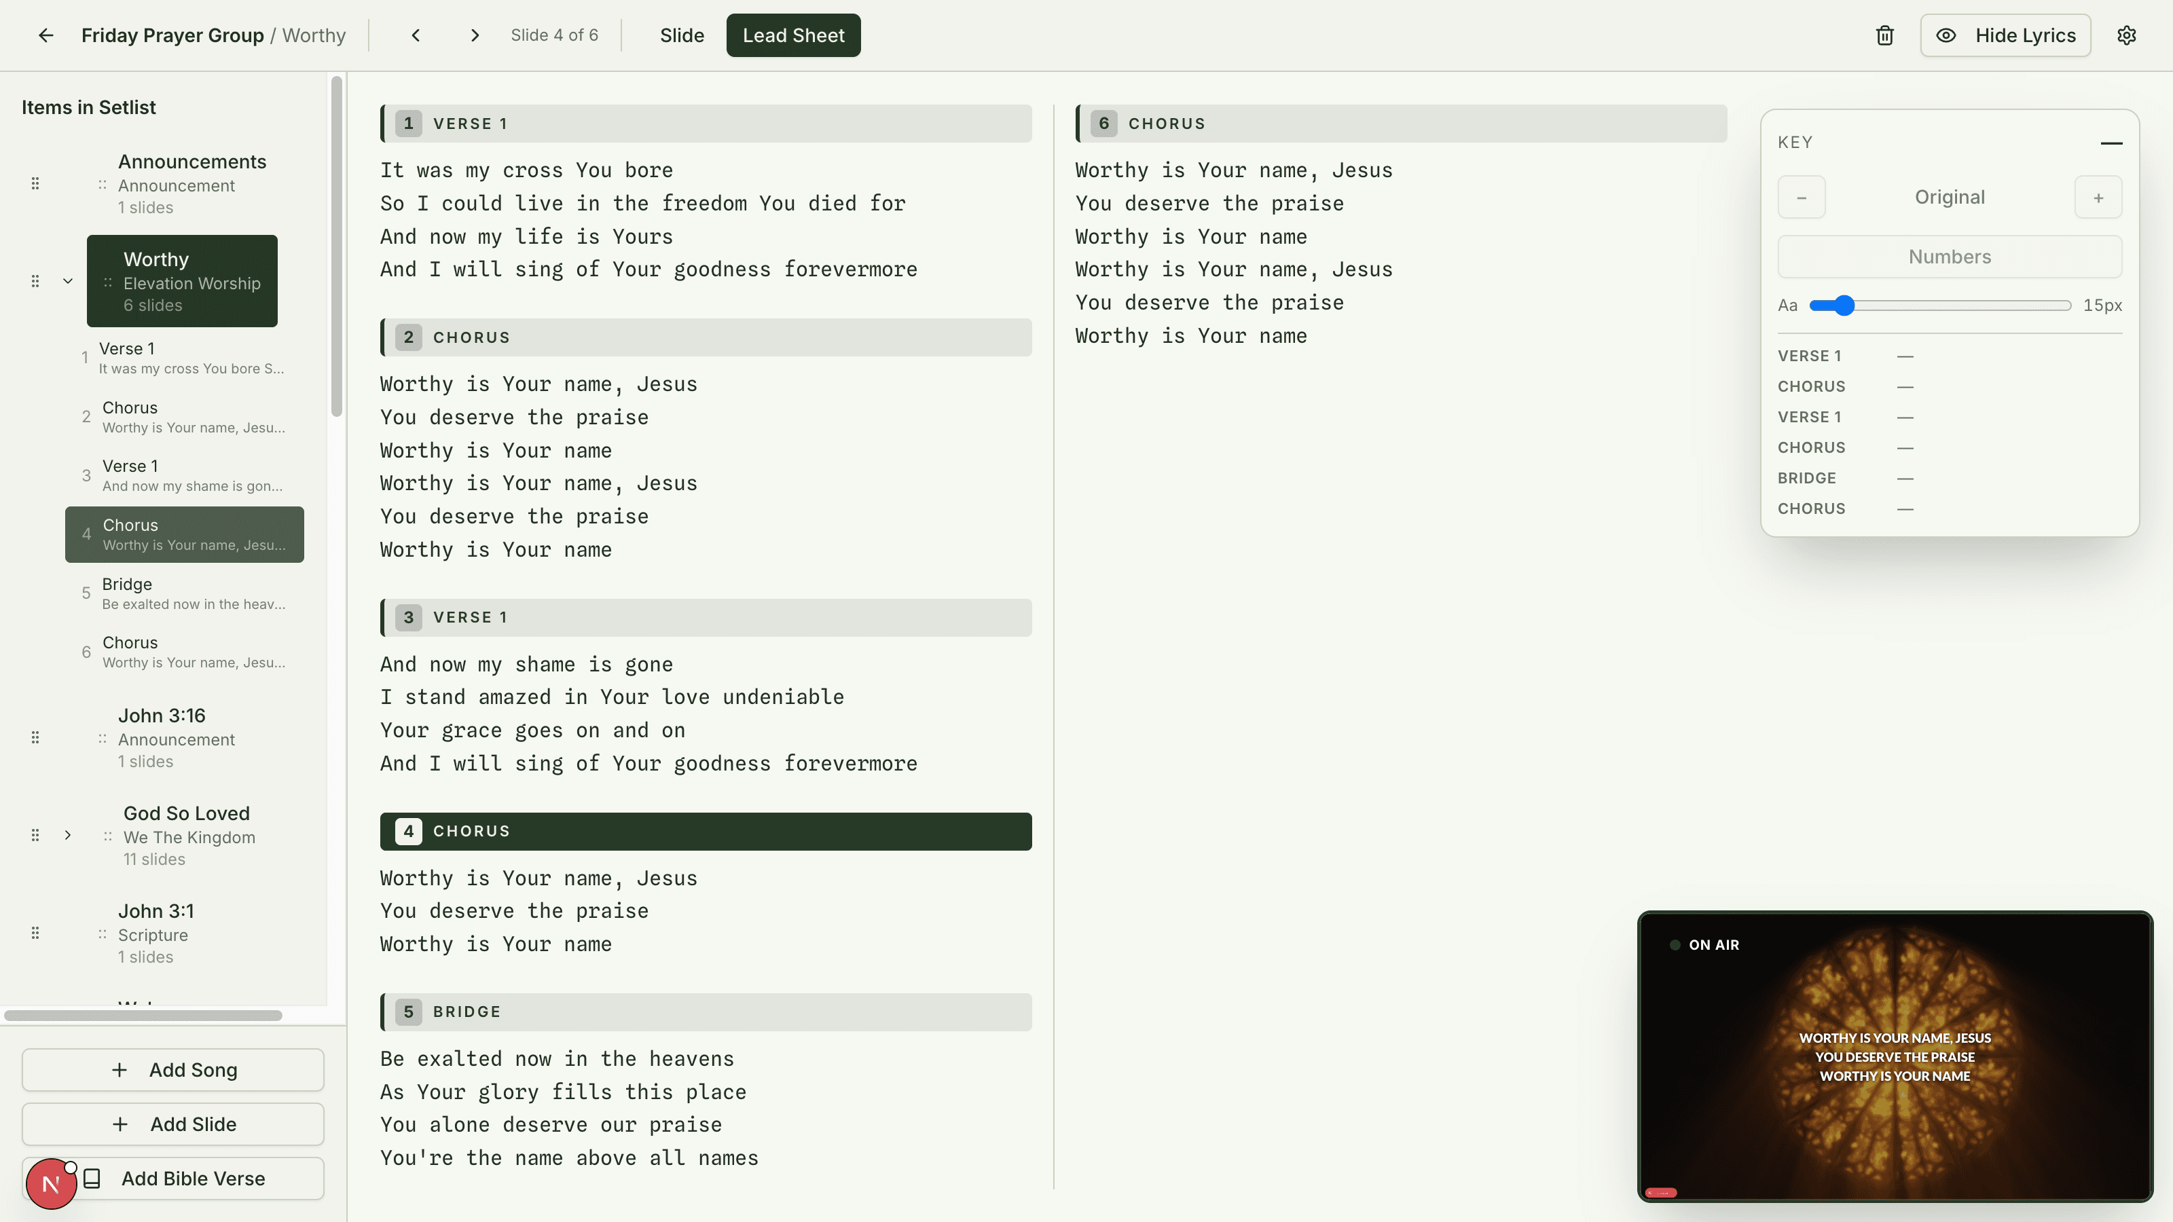Toggle Numbers chord notation
Image resolution: width=2173 pixels, height=1222 pixels.
point(1950,257)
